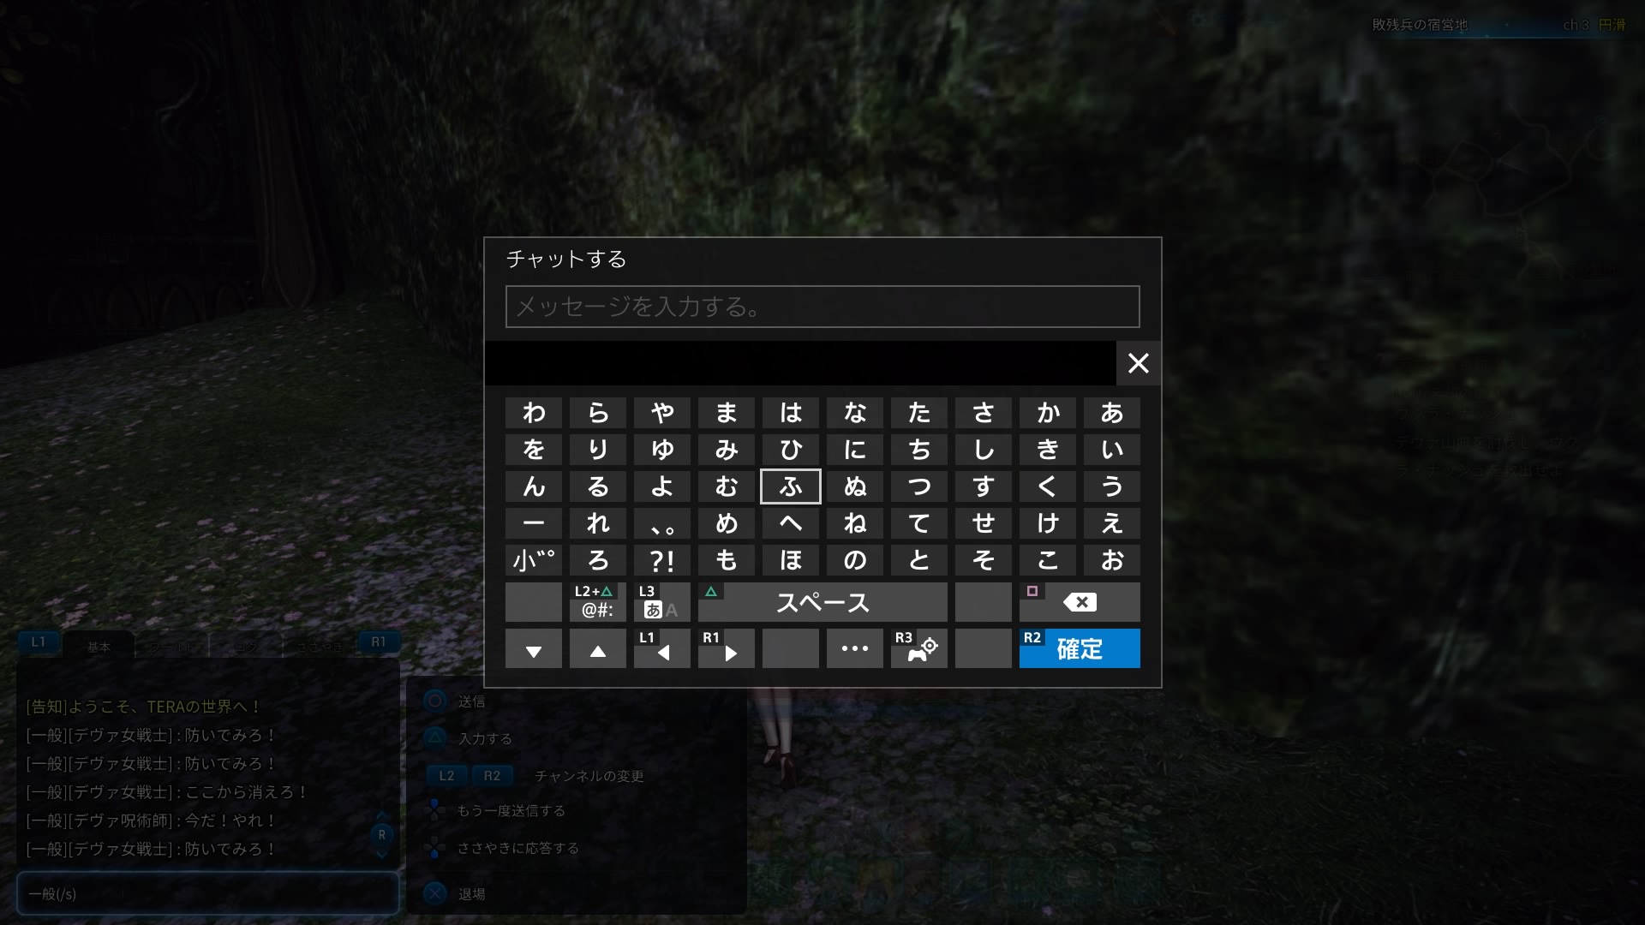1645x925 pixels.
Task: Tap the スペース space bar
Action: click(822, 602)
